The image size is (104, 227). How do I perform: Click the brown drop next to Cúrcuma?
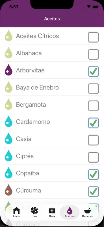[x=9, y=190]
